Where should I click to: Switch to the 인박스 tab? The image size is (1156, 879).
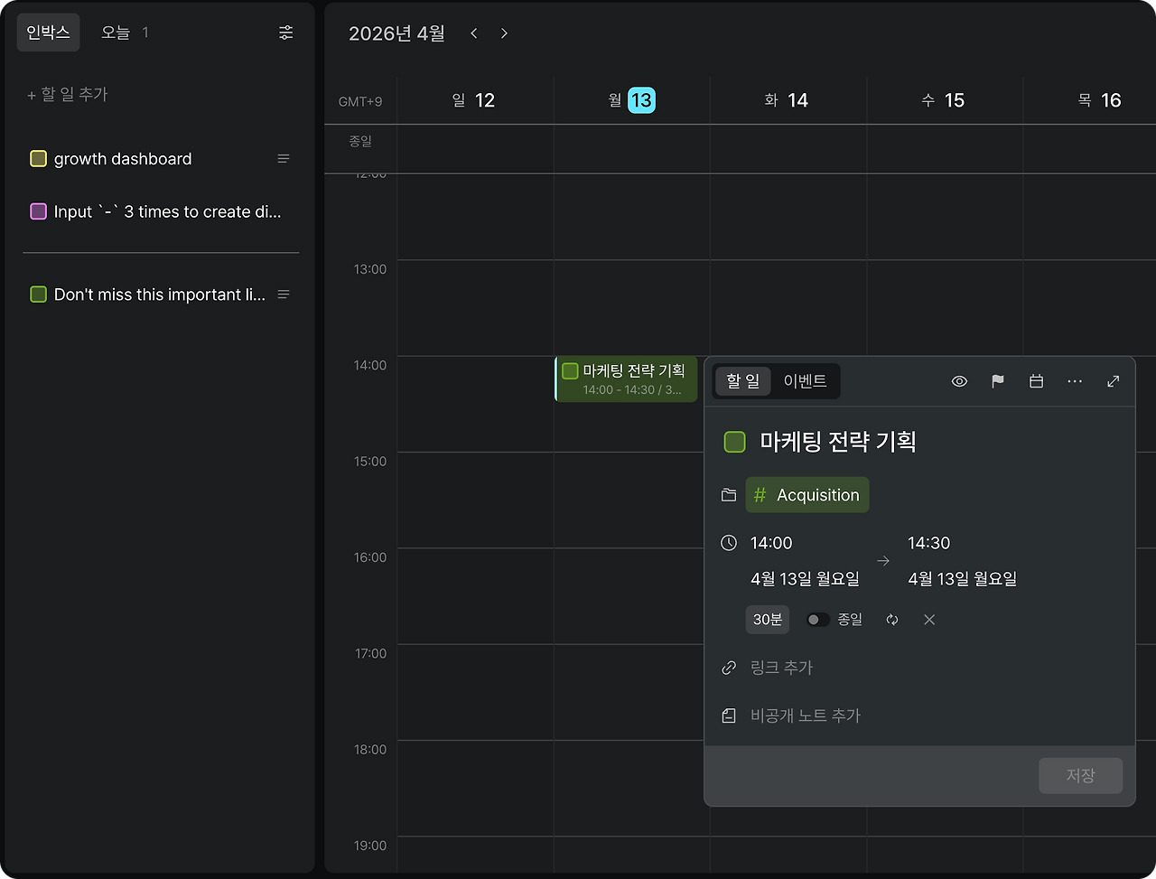(x=49, y=33)
